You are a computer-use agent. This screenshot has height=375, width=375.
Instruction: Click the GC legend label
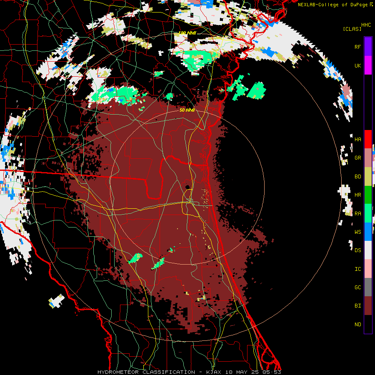pos(357,287)
